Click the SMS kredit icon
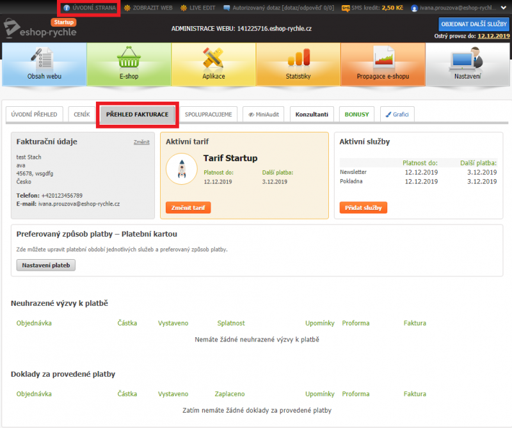 pos(346,8)
